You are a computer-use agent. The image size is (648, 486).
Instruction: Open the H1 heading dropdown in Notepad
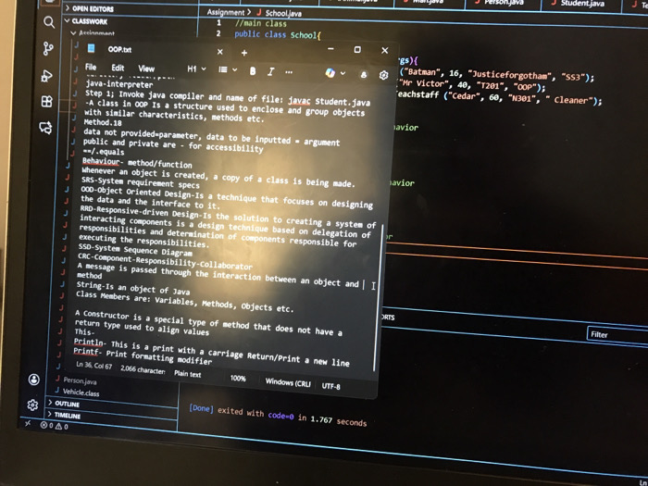tap(196, 69)
